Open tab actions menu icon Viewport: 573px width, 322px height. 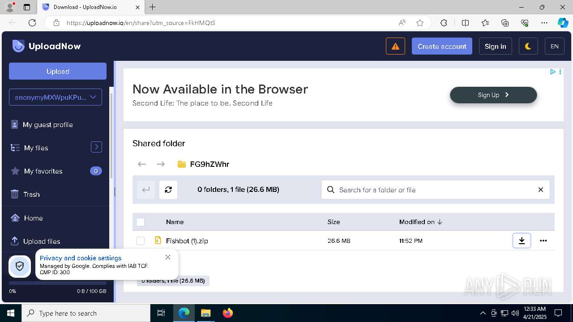27,7
